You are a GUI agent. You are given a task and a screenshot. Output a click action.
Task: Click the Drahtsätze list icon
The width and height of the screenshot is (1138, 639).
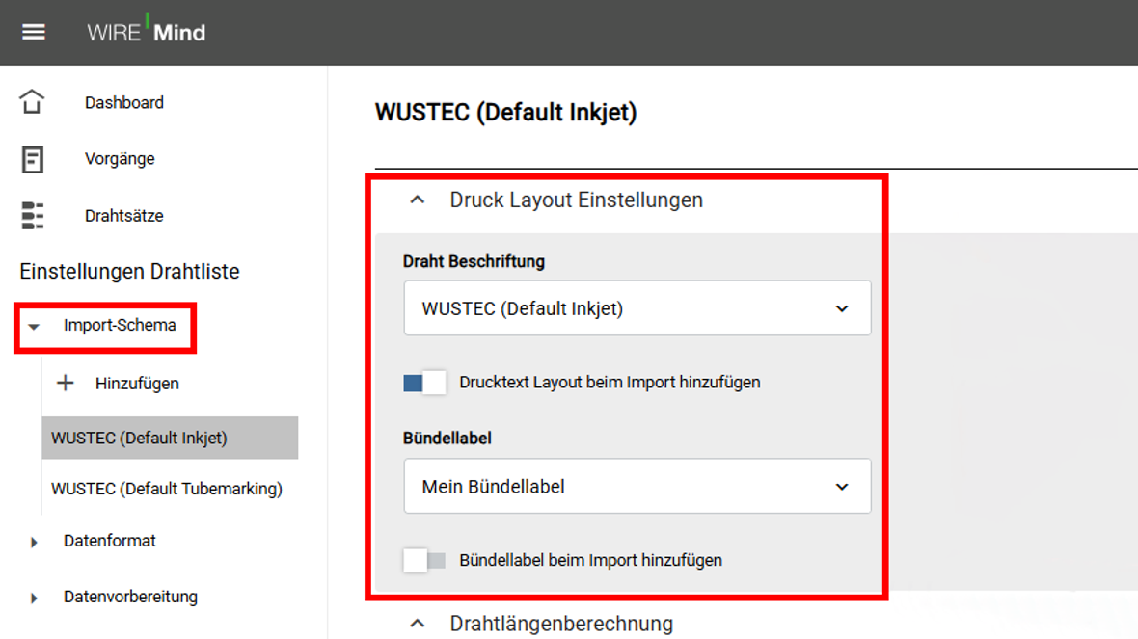click(32, 216)
